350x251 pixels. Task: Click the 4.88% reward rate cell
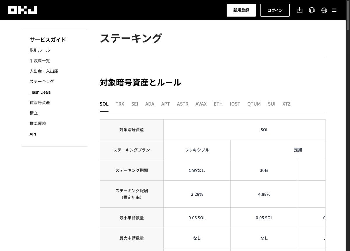pos(264,194)
